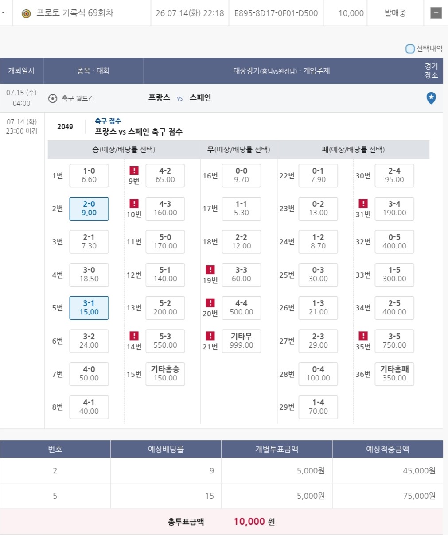Viewport: 448px width, 535px height.
Task: Click red warning icon above 9번
Action: 134,171
